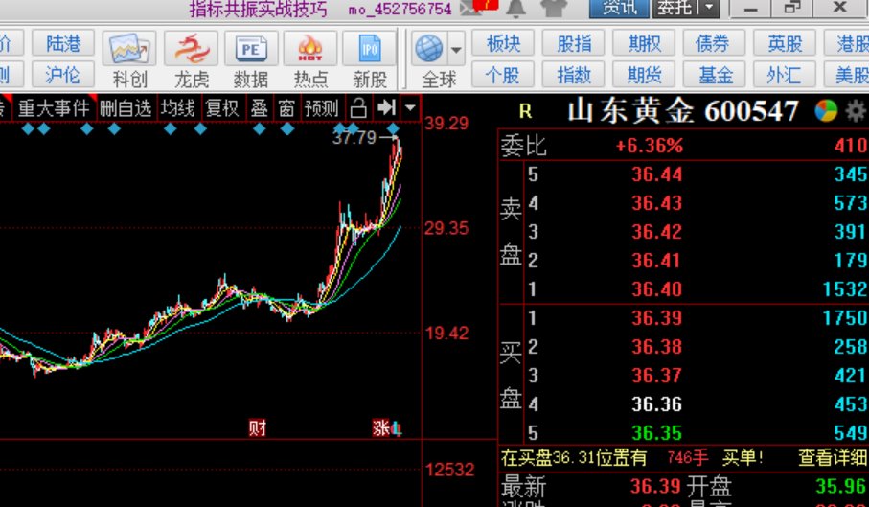The width and height of the screenshot is (869, 507).
Task: Open the 外汇 category
Action: point(784,74)
